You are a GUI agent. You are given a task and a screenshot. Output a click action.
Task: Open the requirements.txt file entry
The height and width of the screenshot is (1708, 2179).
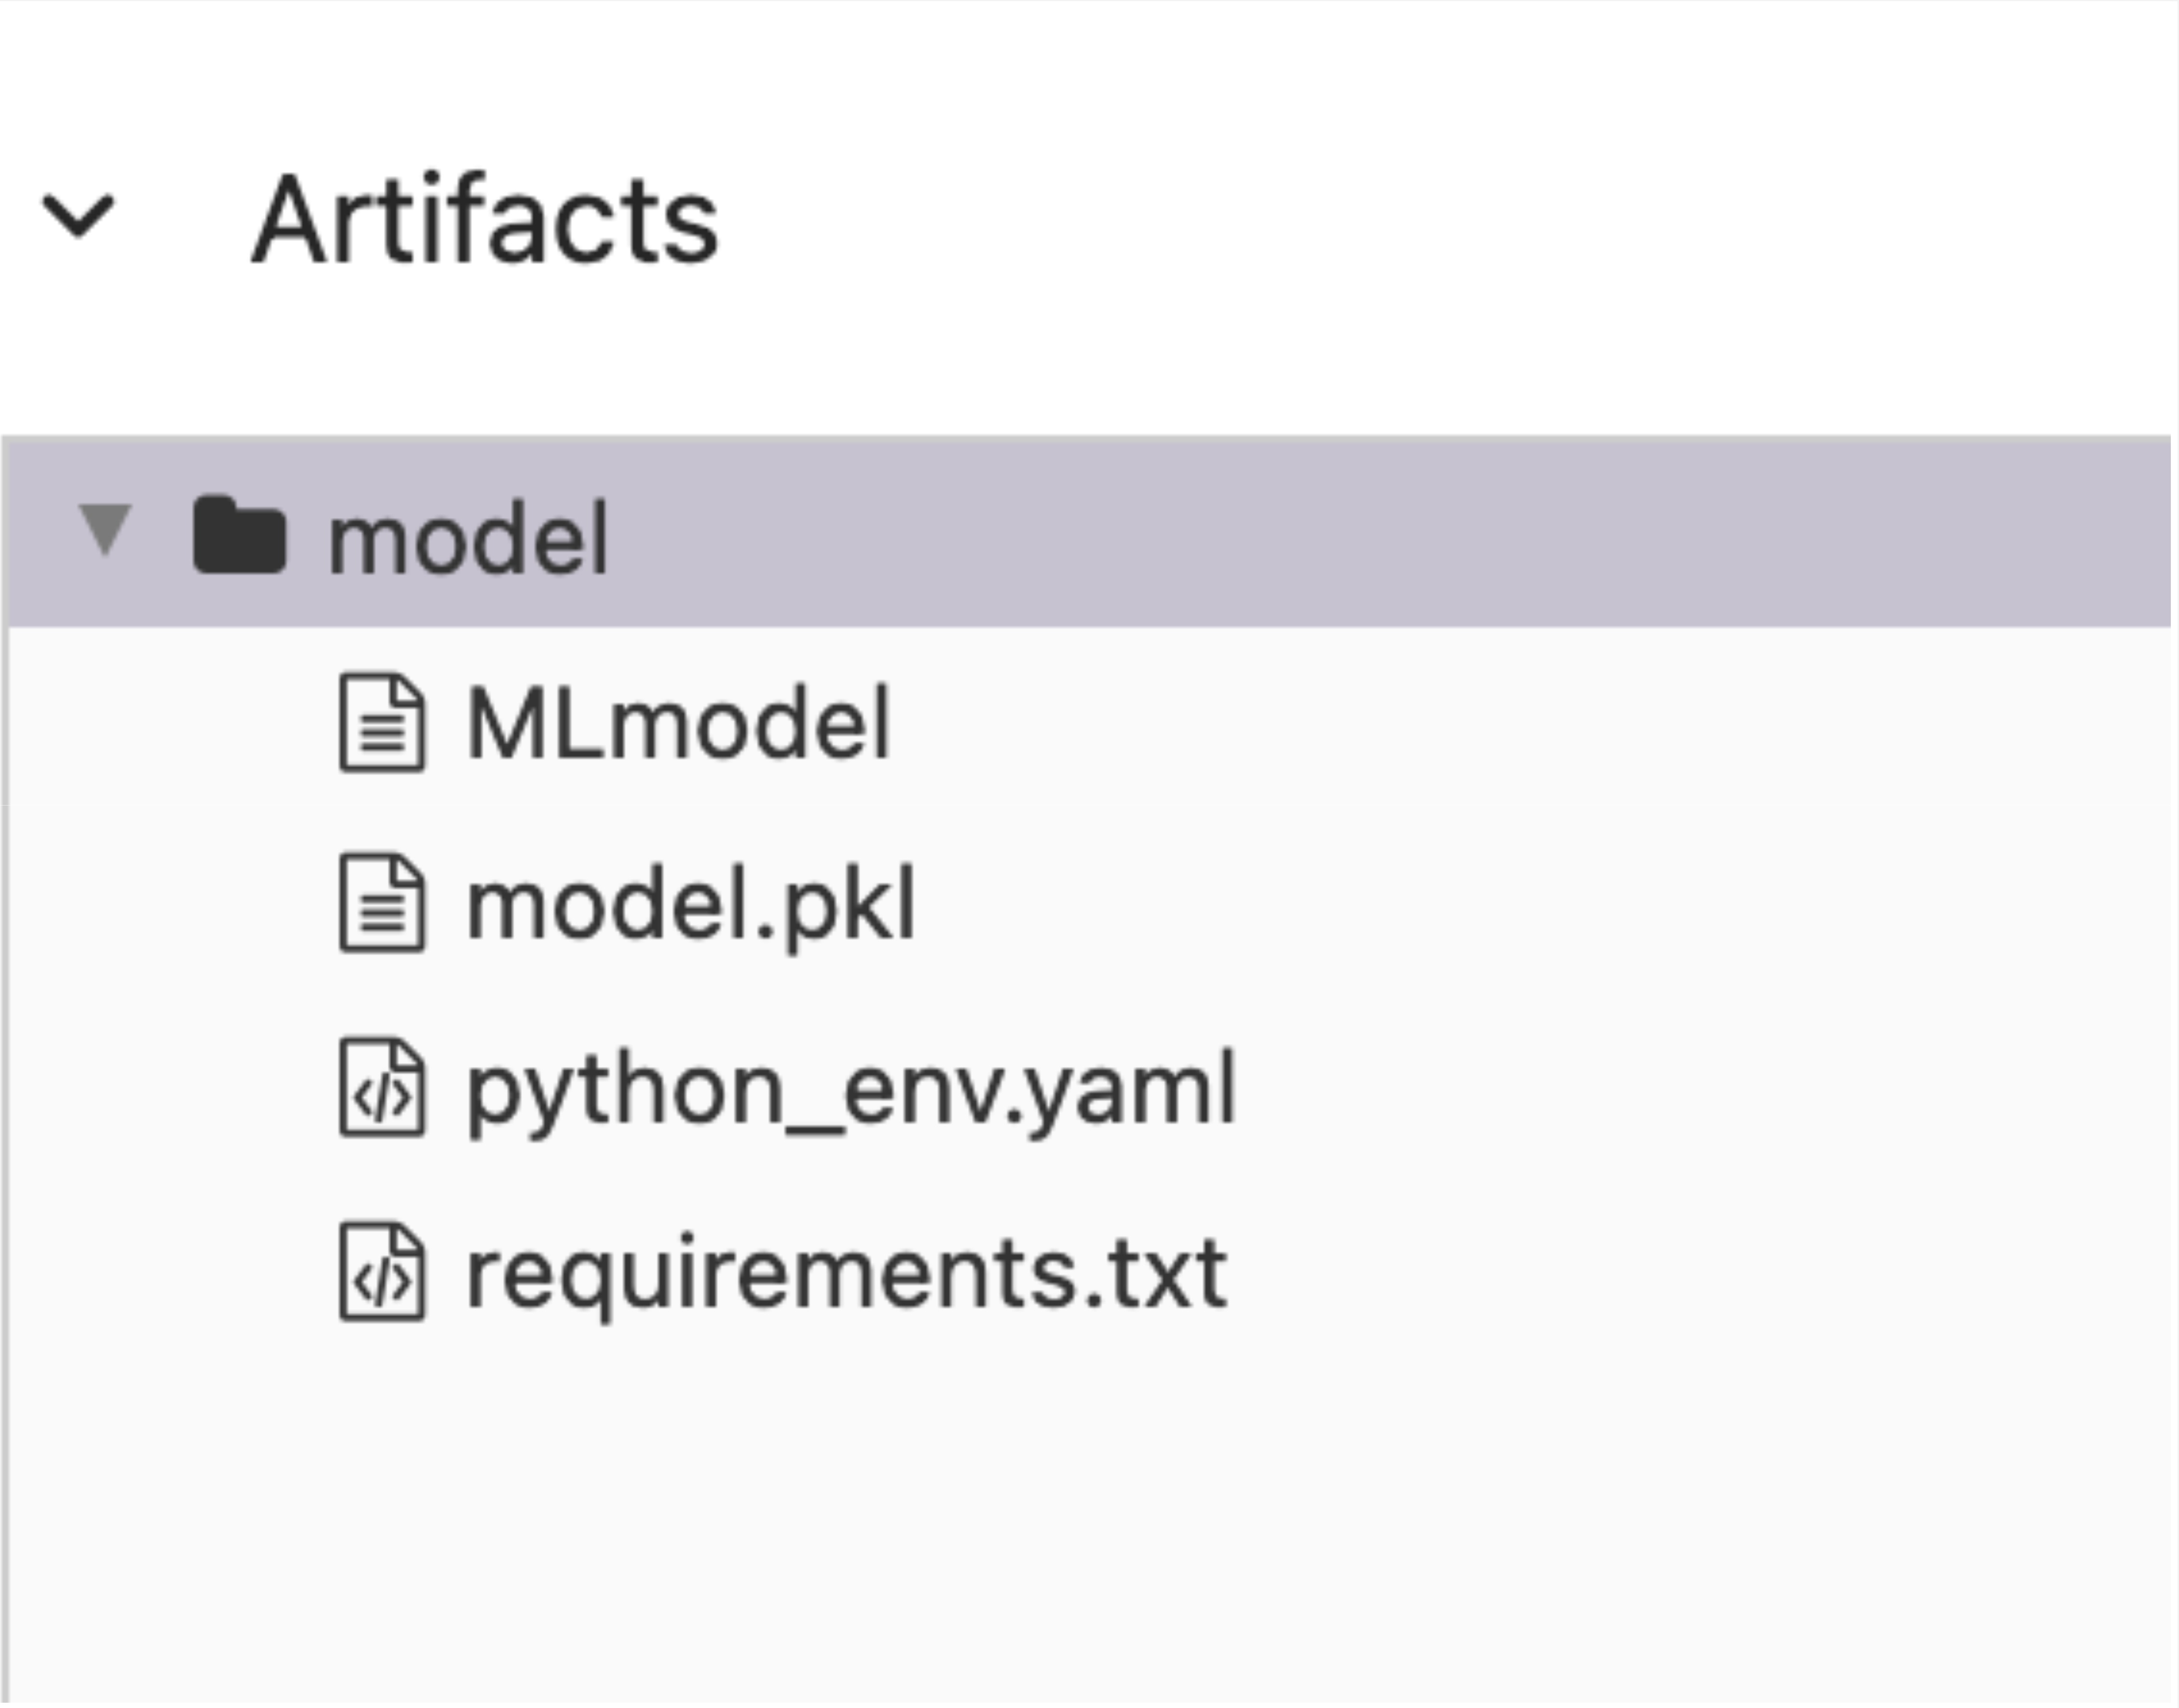click(x=847, y=1274)
